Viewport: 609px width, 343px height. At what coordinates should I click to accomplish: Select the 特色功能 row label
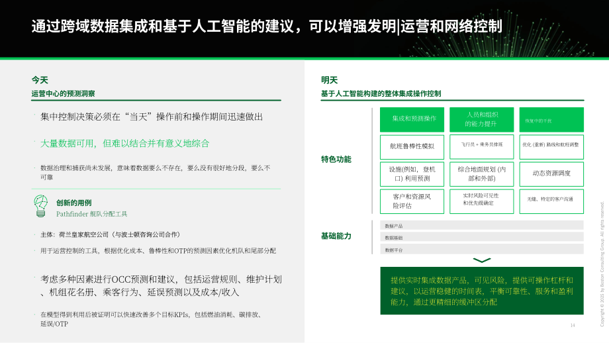[336, 160]
